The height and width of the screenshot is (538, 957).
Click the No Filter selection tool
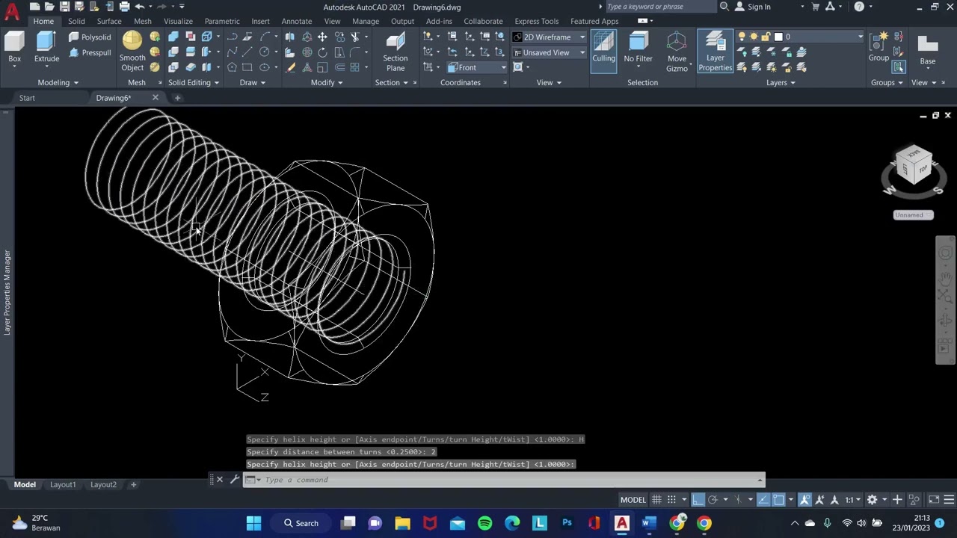[x=638, y=49]
